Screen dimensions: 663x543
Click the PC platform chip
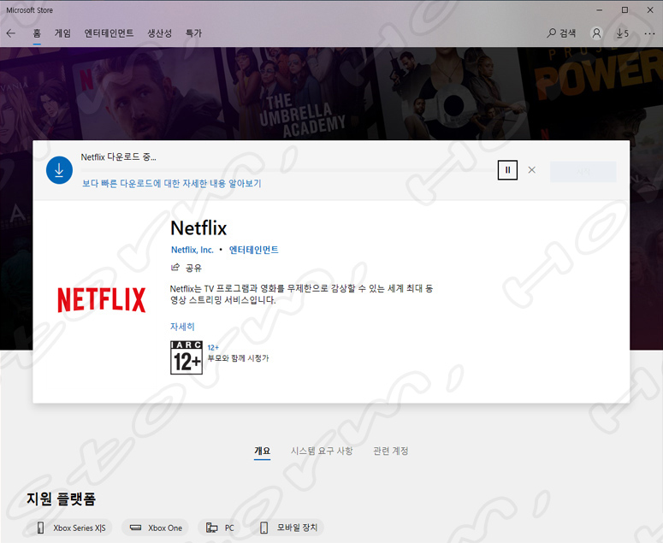(220, 528)
